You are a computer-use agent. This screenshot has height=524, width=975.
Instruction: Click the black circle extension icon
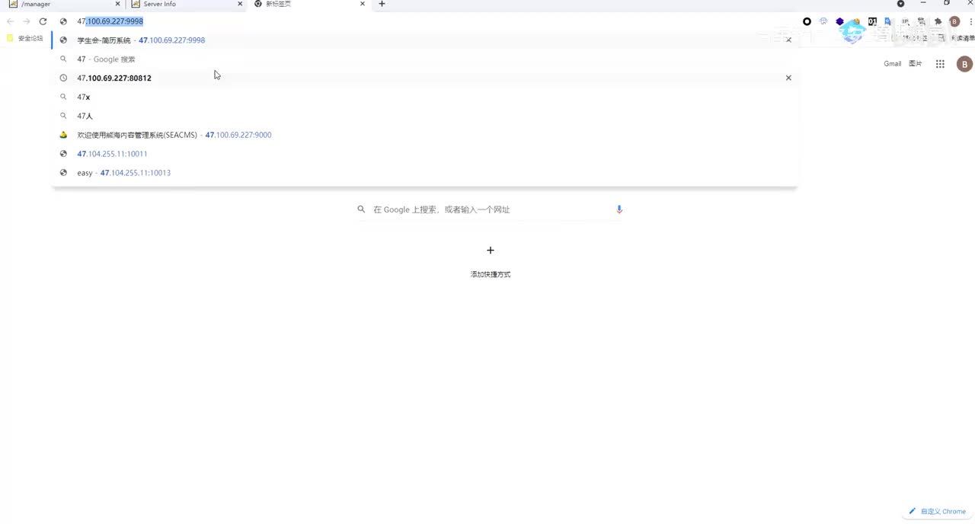807,21
